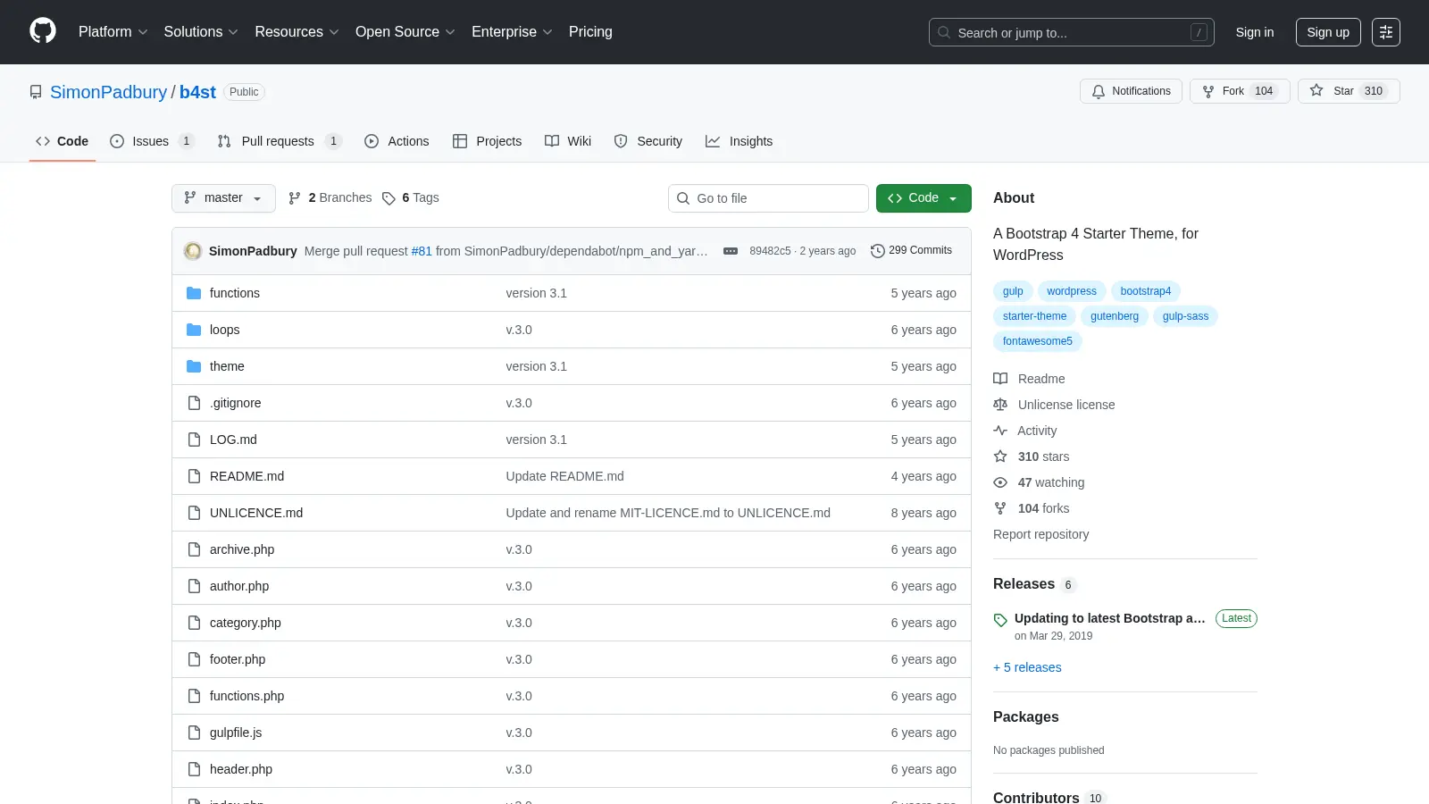Open the functions.php file

(247, 696)
